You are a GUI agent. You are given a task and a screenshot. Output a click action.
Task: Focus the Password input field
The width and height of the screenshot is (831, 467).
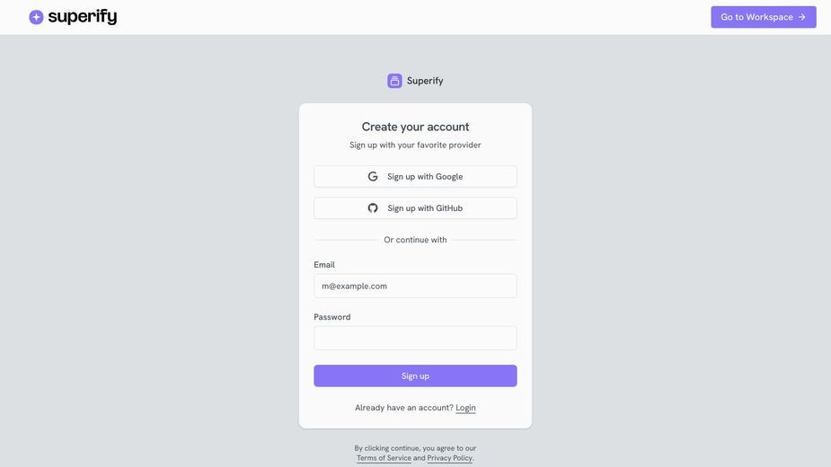pos(415,339)
